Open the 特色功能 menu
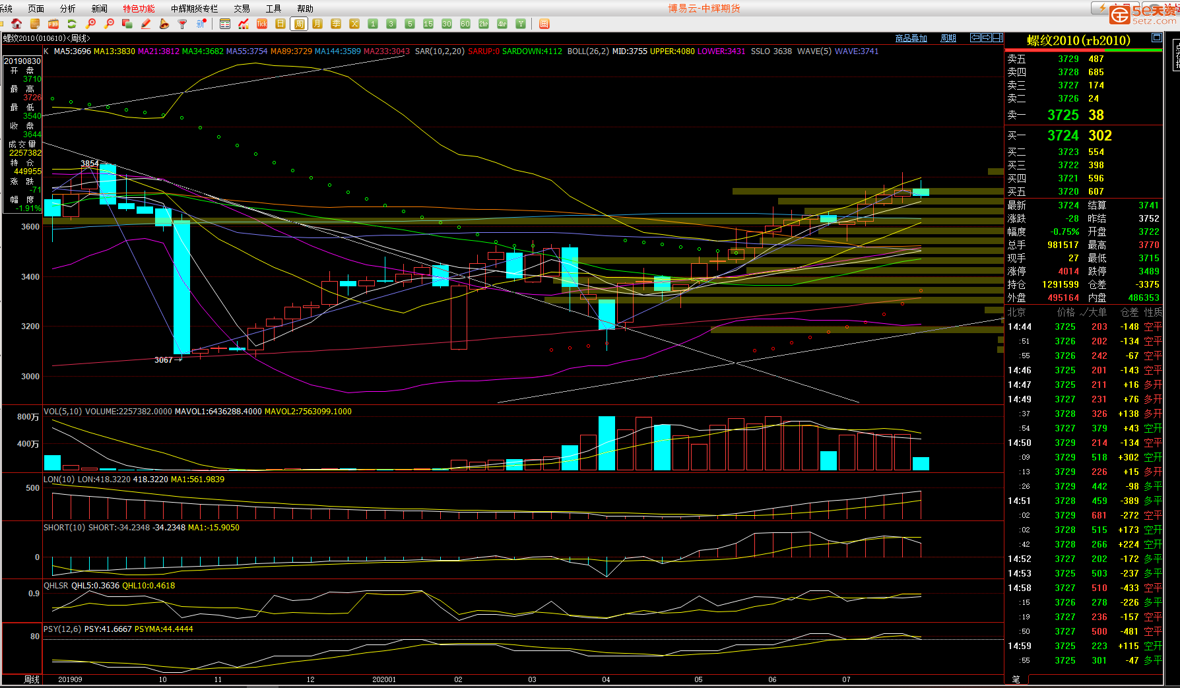The image size is (1180, 688). (139, 9)
